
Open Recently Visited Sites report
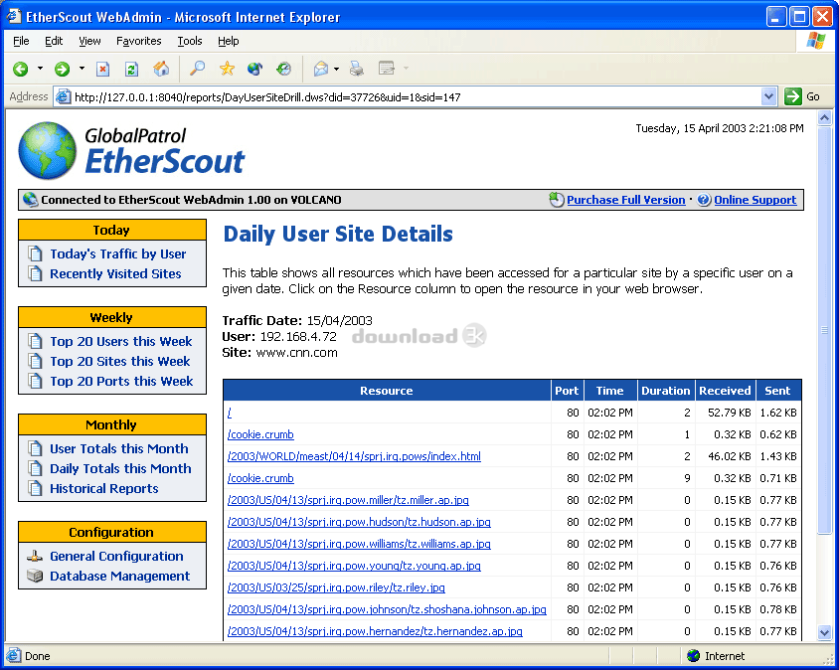tap(115, 273)
